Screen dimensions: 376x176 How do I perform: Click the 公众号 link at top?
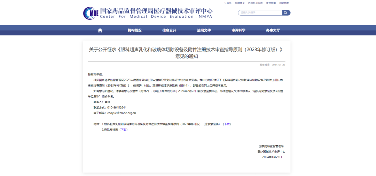(x=228, y=3)
